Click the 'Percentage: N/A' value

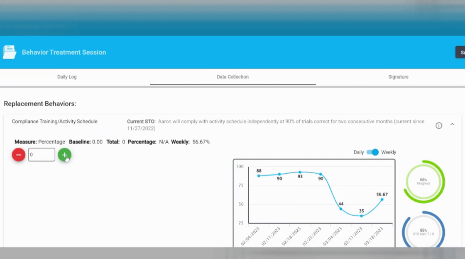148,142
